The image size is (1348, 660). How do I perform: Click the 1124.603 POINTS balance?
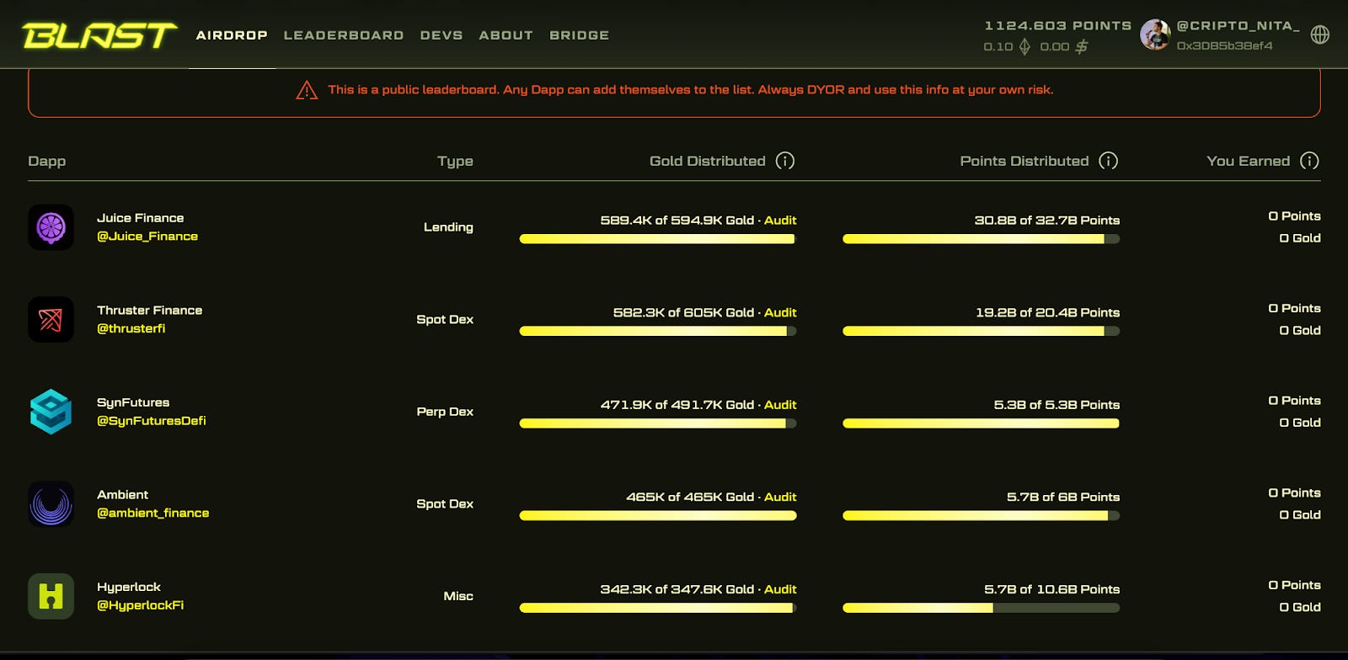coord(1058,26)
